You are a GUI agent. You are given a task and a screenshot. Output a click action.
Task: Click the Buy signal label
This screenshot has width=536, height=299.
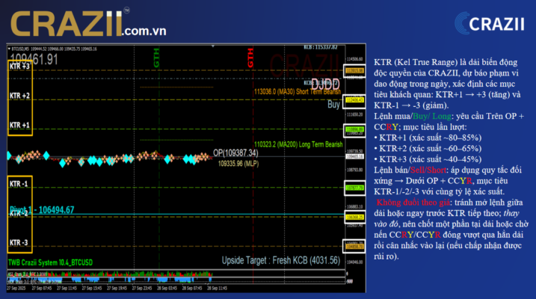333,104
